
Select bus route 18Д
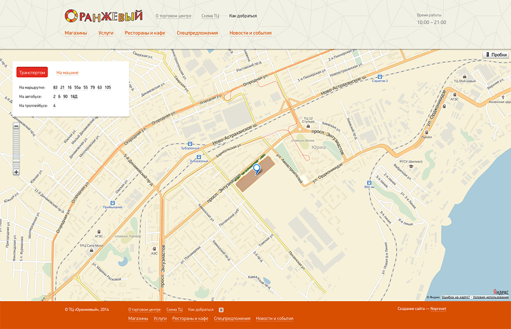(74, 96)
